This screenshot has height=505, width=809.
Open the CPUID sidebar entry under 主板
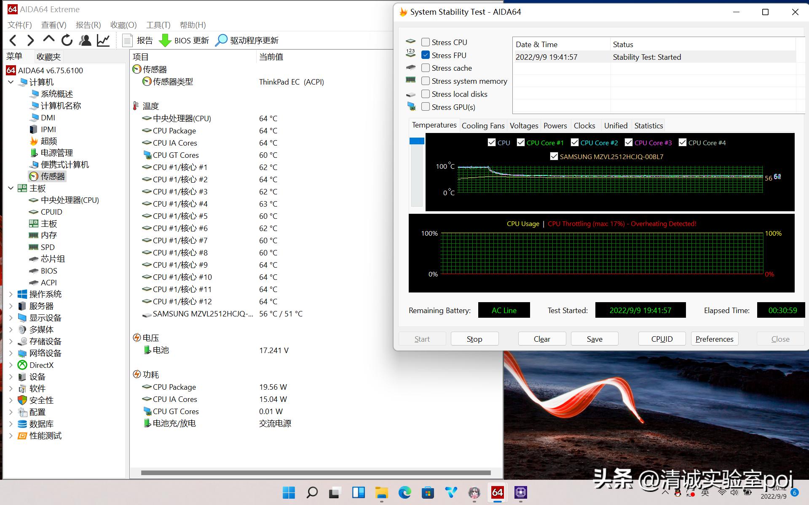pyautogui.click(x=51, y=212)
